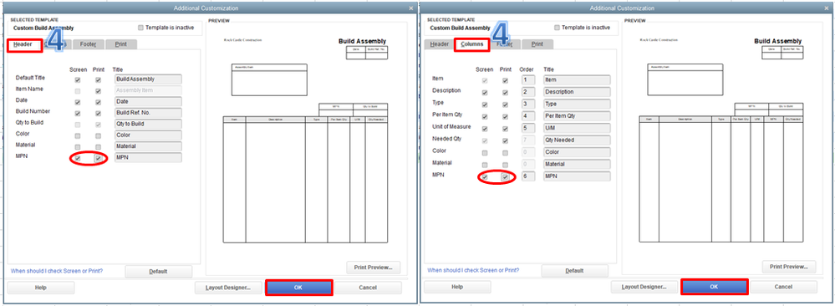This screenshot has width=835, height=306.
Task: Open Print Preview in Header-tab dialog
Action: click(374, 267)
